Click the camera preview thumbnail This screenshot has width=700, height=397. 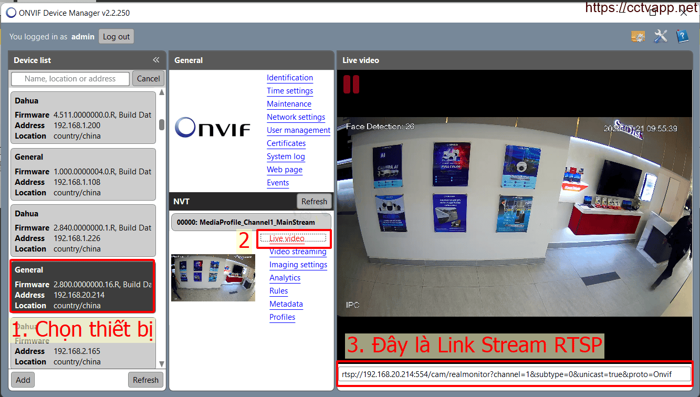click(x=213, y=278)
